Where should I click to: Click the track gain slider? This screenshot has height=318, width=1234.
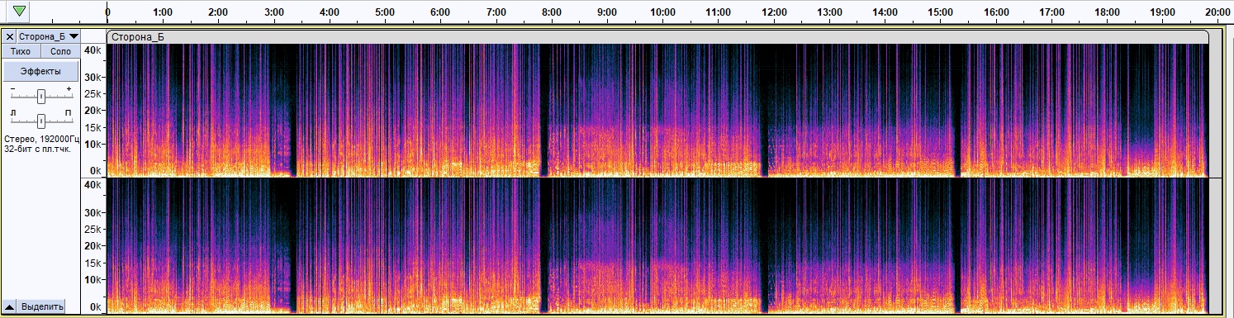pos(40,97)
